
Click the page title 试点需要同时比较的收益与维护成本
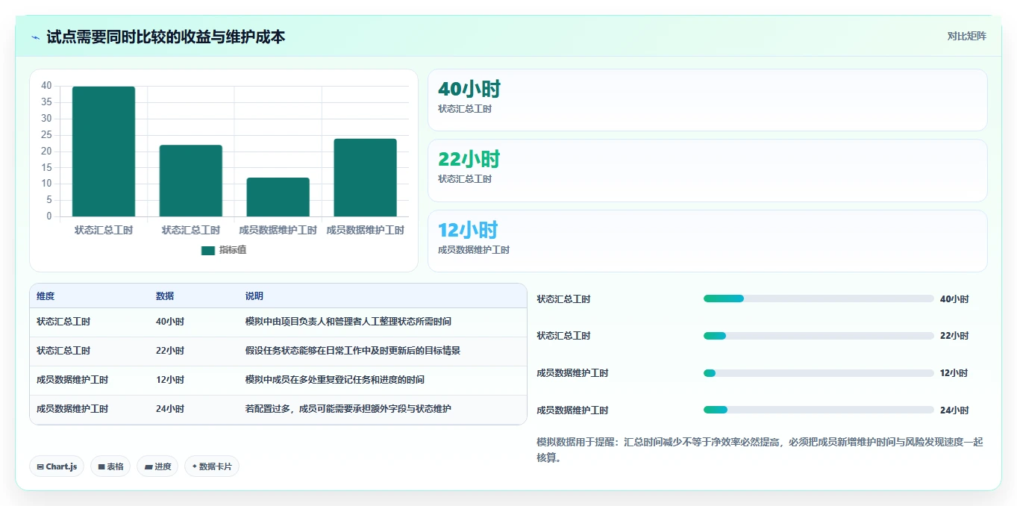[x=166, y=37]
